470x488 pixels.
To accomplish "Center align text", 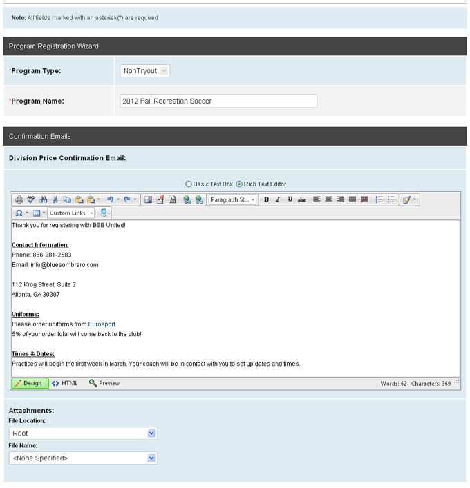I will click(x=328, y=199).
